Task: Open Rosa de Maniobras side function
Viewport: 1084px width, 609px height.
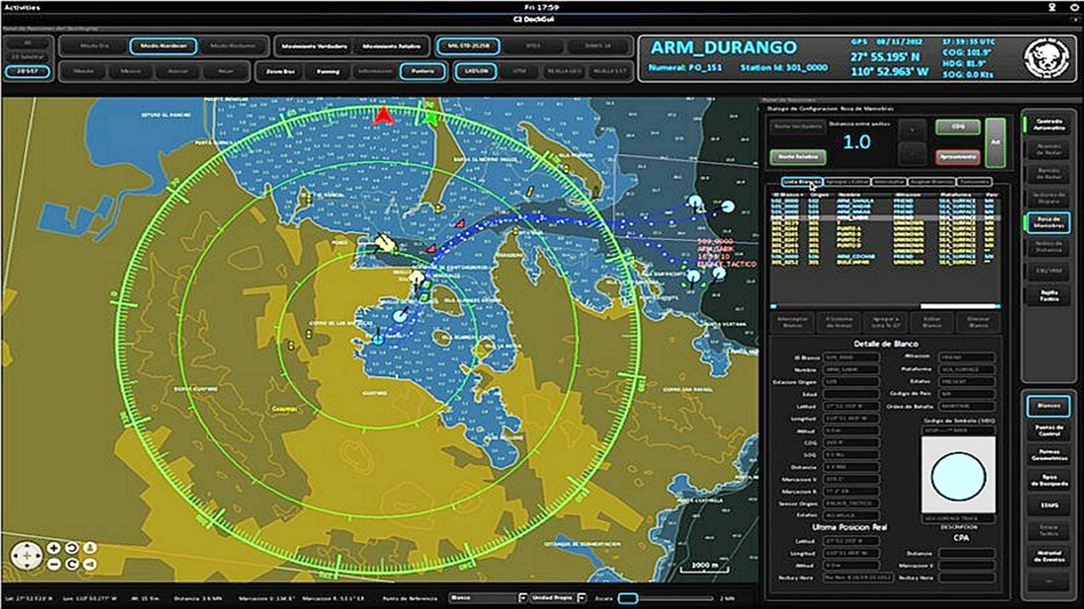Action: [x=1049, y=223]
